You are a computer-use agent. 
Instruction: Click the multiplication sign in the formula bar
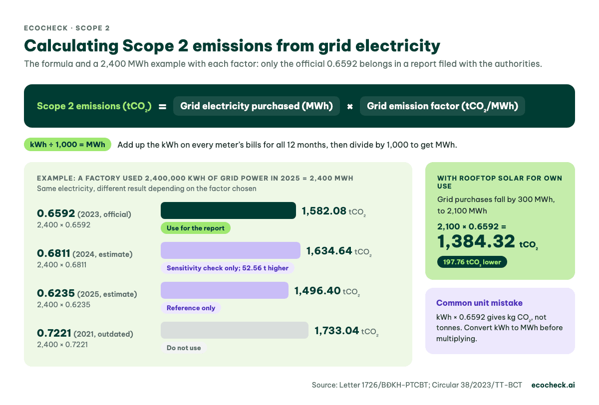(x=350, y=106)
